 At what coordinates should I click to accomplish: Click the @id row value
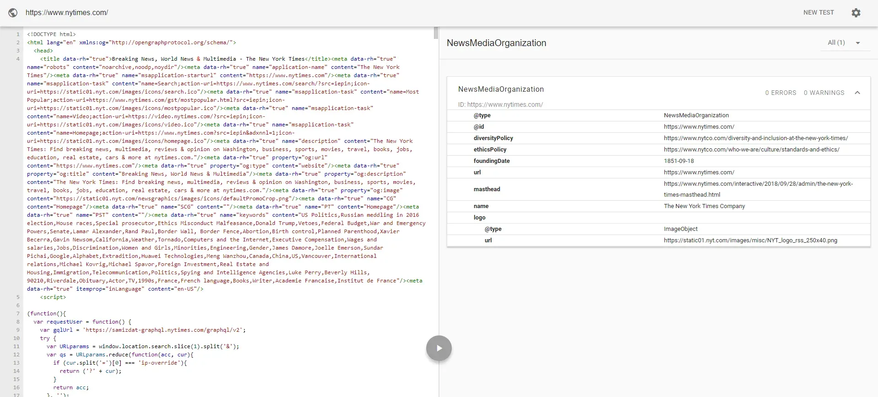[x=699, y=127]
